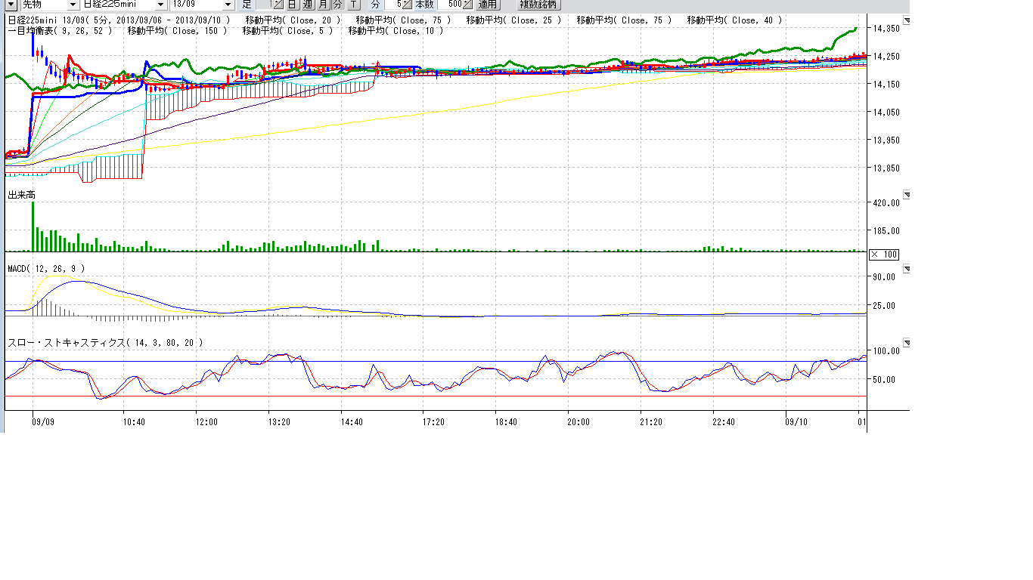Viewport: 1033px width, 580px height.
Task: Switch to weekly bars with 週 button
Action: pos(309,5)
